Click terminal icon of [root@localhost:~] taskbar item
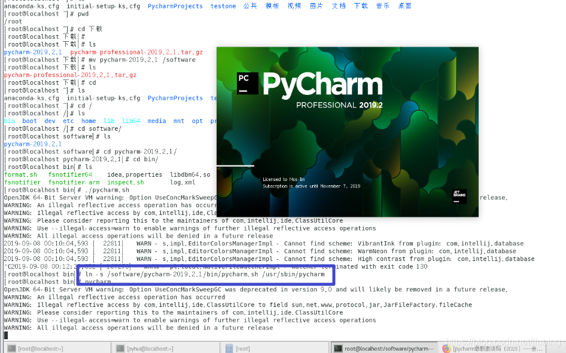The image size is (566, 353). (x=12, y=348)
